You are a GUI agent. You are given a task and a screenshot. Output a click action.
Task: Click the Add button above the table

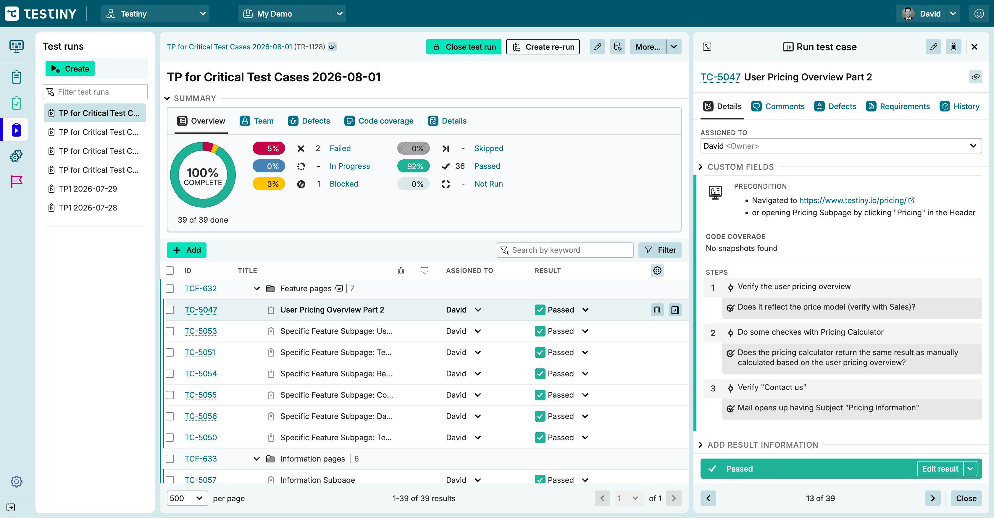(x=186, y=250)
